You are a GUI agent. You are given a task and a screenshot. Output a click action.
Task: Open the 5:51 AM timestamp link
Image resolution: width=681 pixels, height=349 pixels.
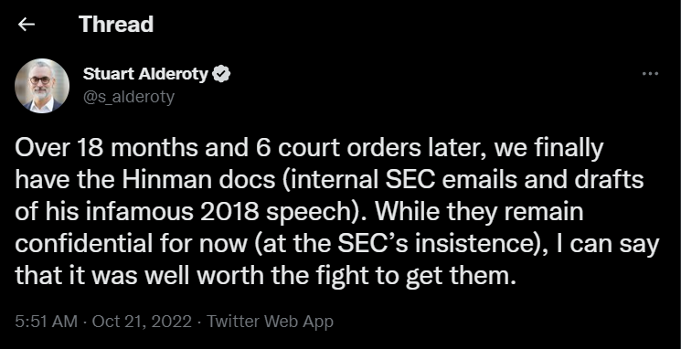tap(46, 322)
